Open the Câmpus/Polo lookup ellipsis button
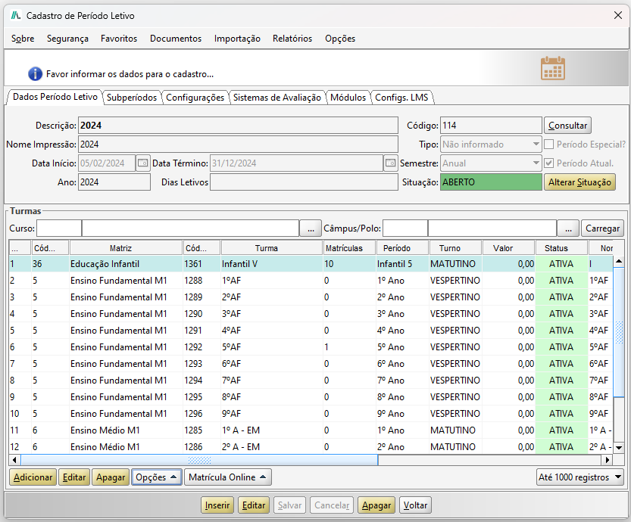 coord(568,228)
